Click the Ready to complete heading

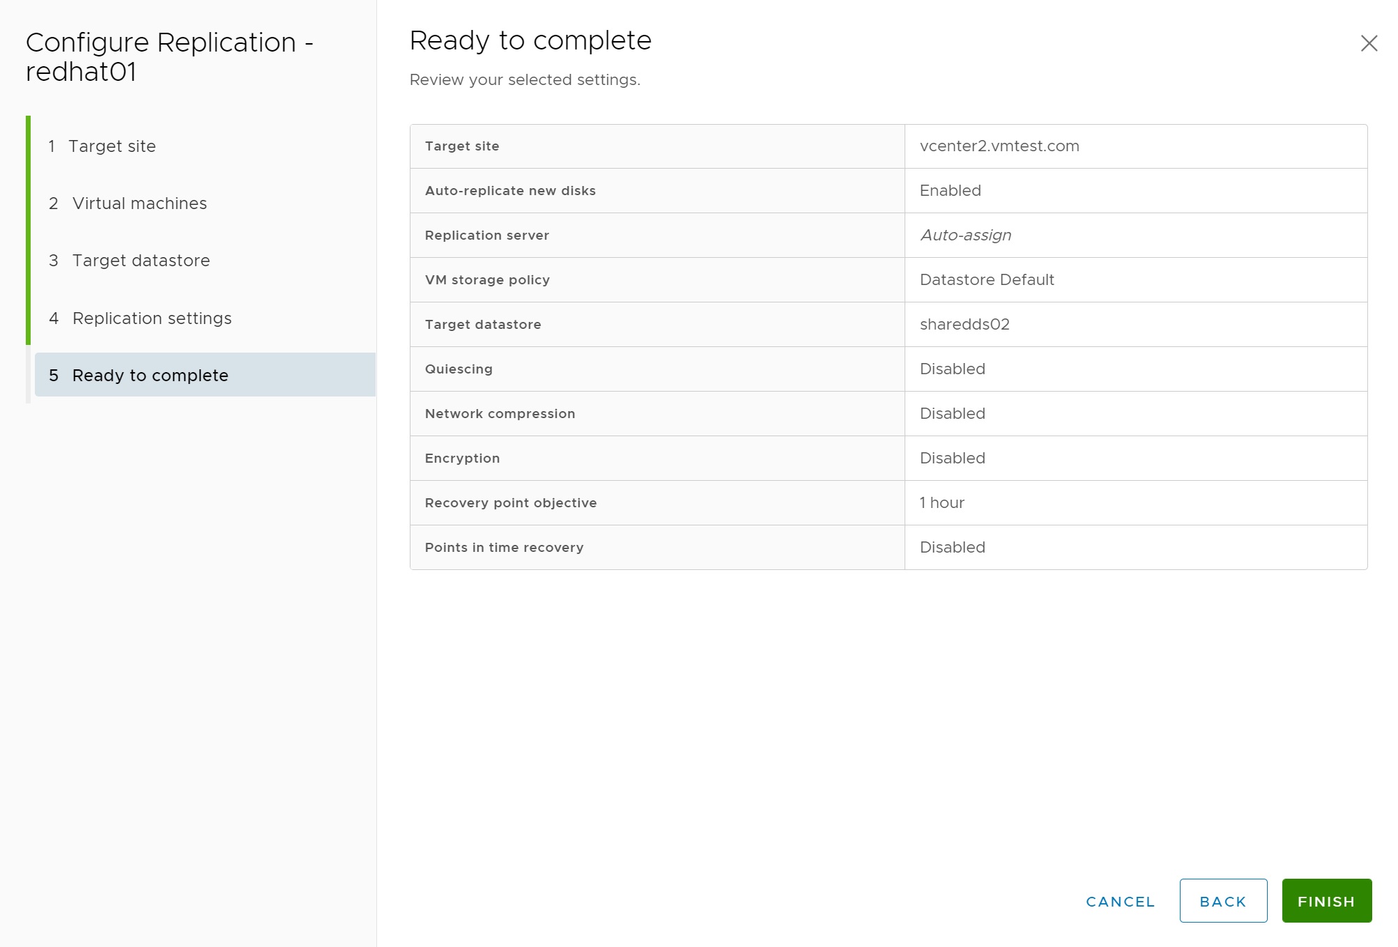[x=530, y=40]
